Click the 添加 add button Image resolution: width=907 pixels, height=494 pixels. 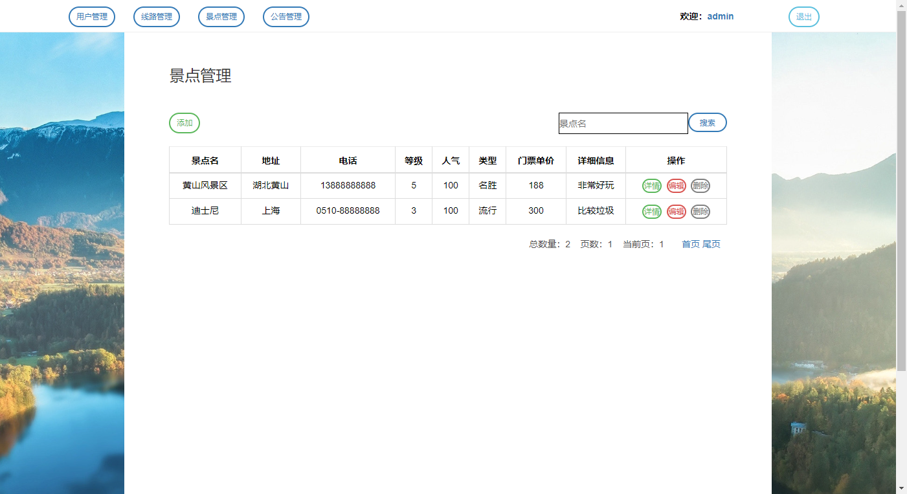coord(185,123)
